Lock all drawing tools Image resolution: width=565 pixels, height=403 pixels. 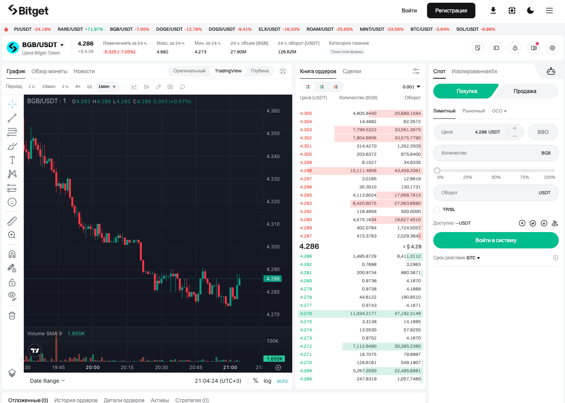pyautogui.click(x=12, y=282)
